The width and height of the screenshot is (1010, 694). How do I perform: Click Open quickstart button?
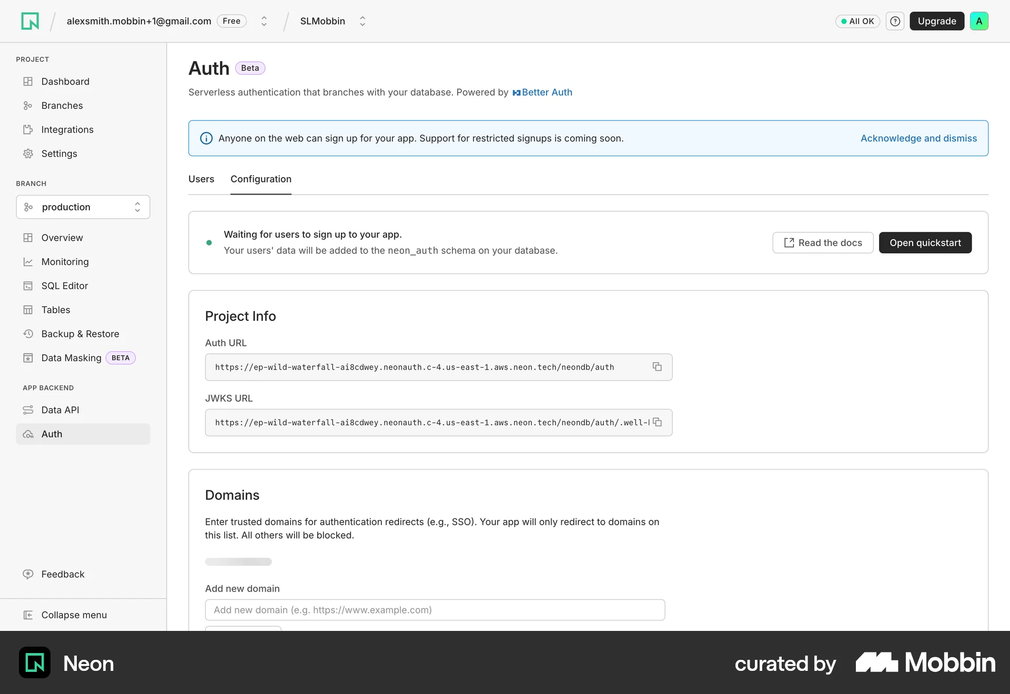click(925, 242)
